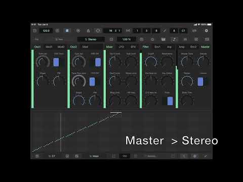The width and height of the screenshot is (243, 182).
Task: Click the record button in transport
Action: [78, 31]
